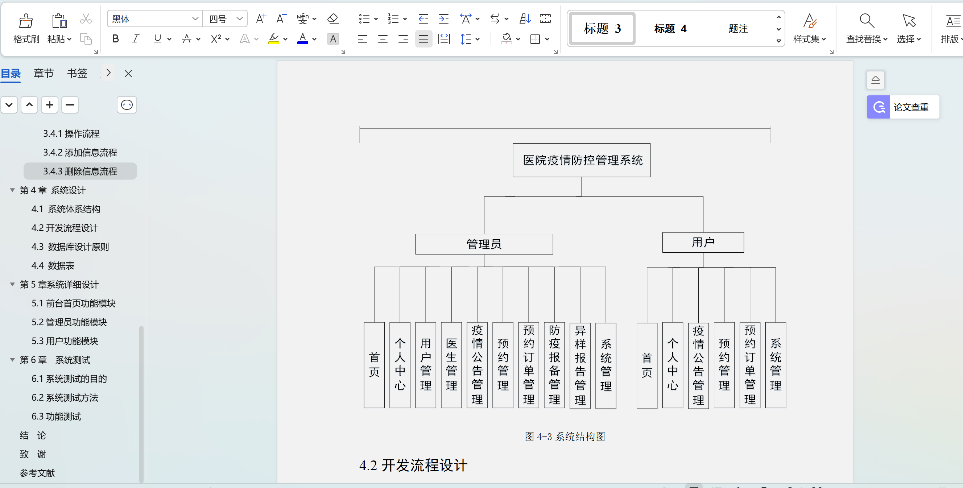Viewport: 963px width, 488px height.
Task: Switch to the 章节 tab
Action: (44, 73)
